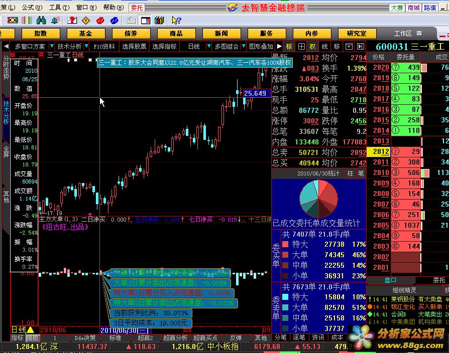Click the 委托 button
The width and height of the screenshot is (449, 353).
(x=137, y=8)
